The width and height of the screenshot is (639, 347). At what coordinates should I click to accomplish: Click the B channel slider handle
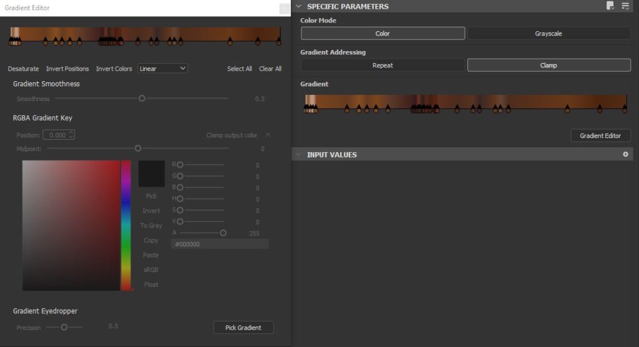coord(180,188)
